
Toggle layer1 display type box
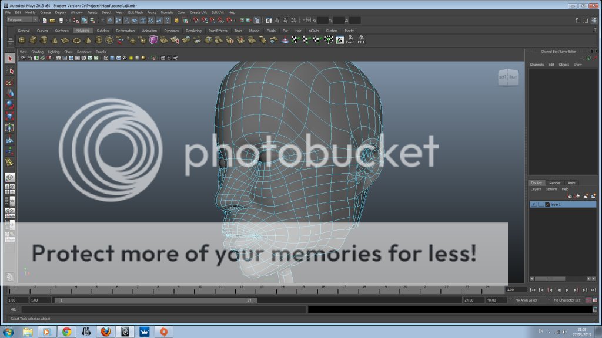click(x=541, y=204)
